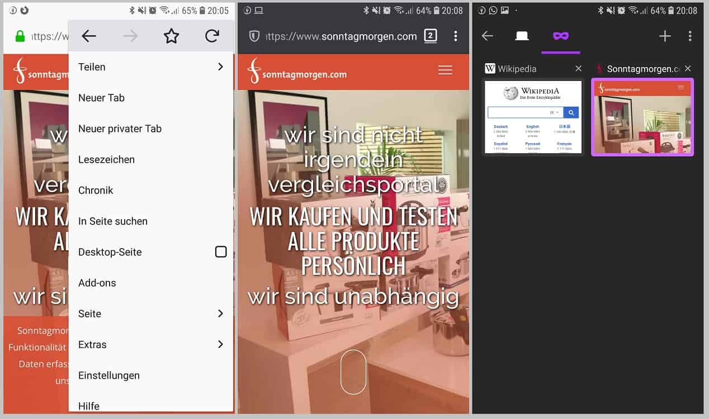The width and height of the screenshot is (709, 419).
Task: Open the Sonntagmorgen.com tab thumbnail
Action: pos(642,117)
